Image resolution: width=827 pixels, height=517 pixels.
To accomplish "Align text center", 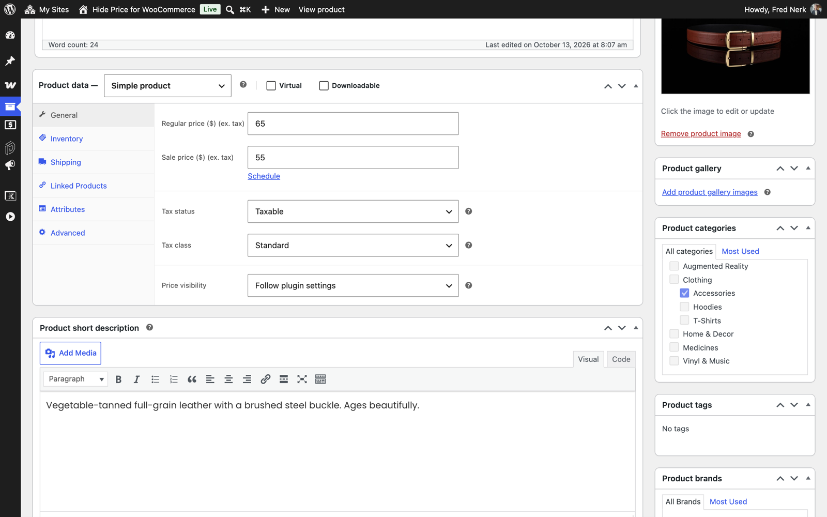I will (228, 379).
